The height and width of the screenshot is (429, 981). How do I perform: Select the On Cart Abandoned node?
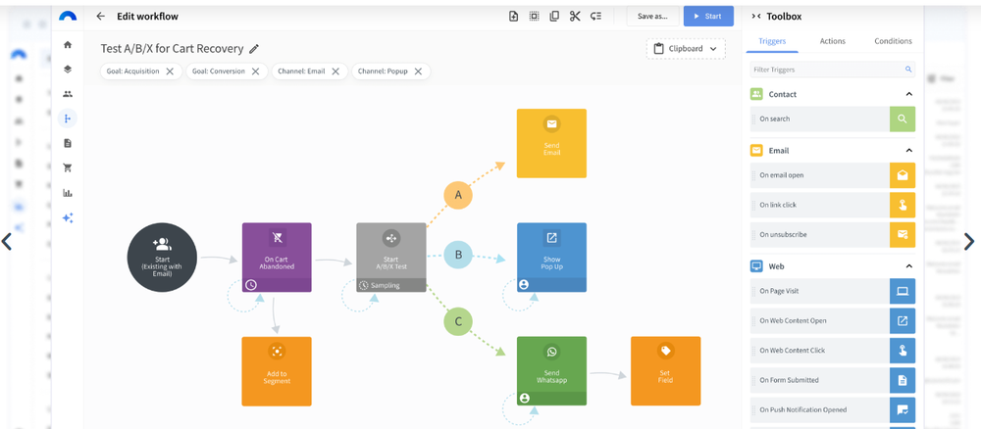[x=277, y=258]
